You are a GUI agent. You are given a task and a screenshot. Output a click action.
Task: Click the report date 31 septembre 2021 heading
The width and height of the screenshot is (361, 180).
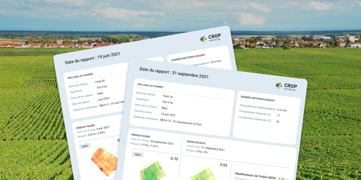pos(174,72)
